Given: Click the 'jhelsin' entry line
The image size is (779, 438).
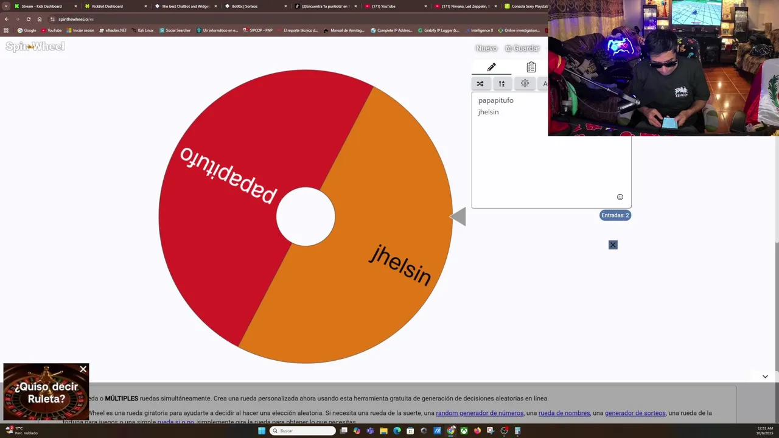Looking at the screenshot, I should coord(488,112).
